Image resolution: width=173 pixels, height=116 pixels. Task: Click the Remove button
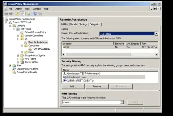[97, 87]
